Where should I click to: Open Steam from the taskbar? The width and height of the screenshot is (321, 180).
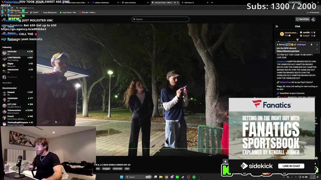coord(183,177)
